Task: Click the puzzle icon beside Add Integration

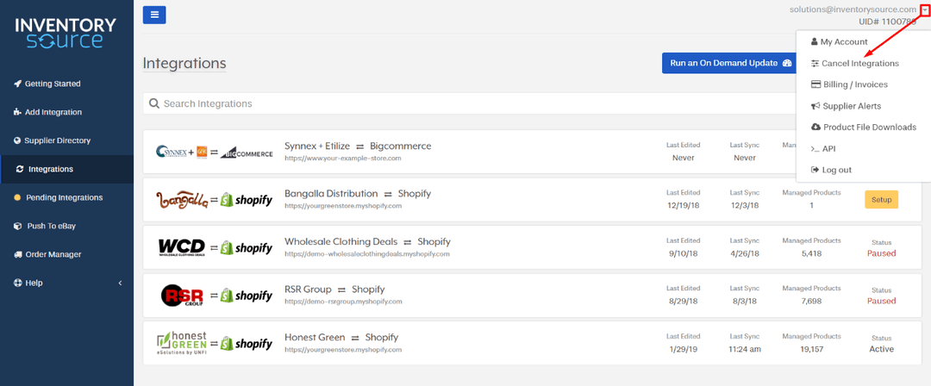Action: tap(18, 112)
